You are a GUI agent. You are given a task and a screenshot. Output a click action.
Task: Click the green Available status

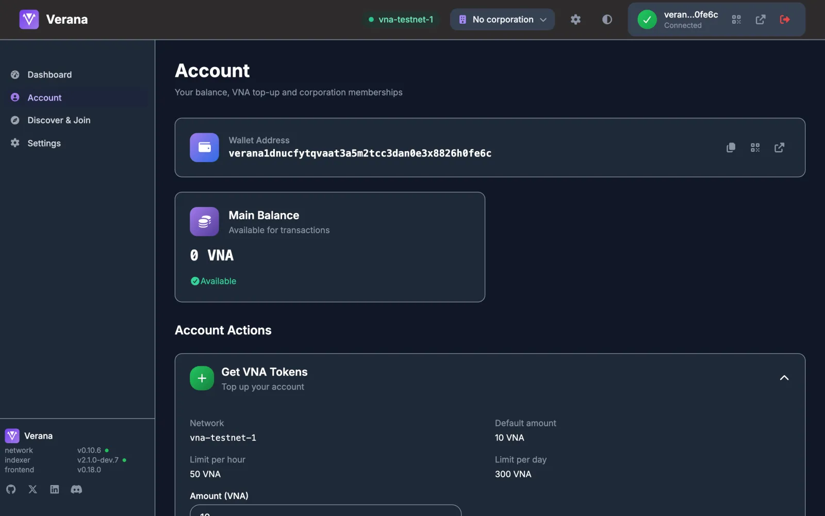coord(213,281)
